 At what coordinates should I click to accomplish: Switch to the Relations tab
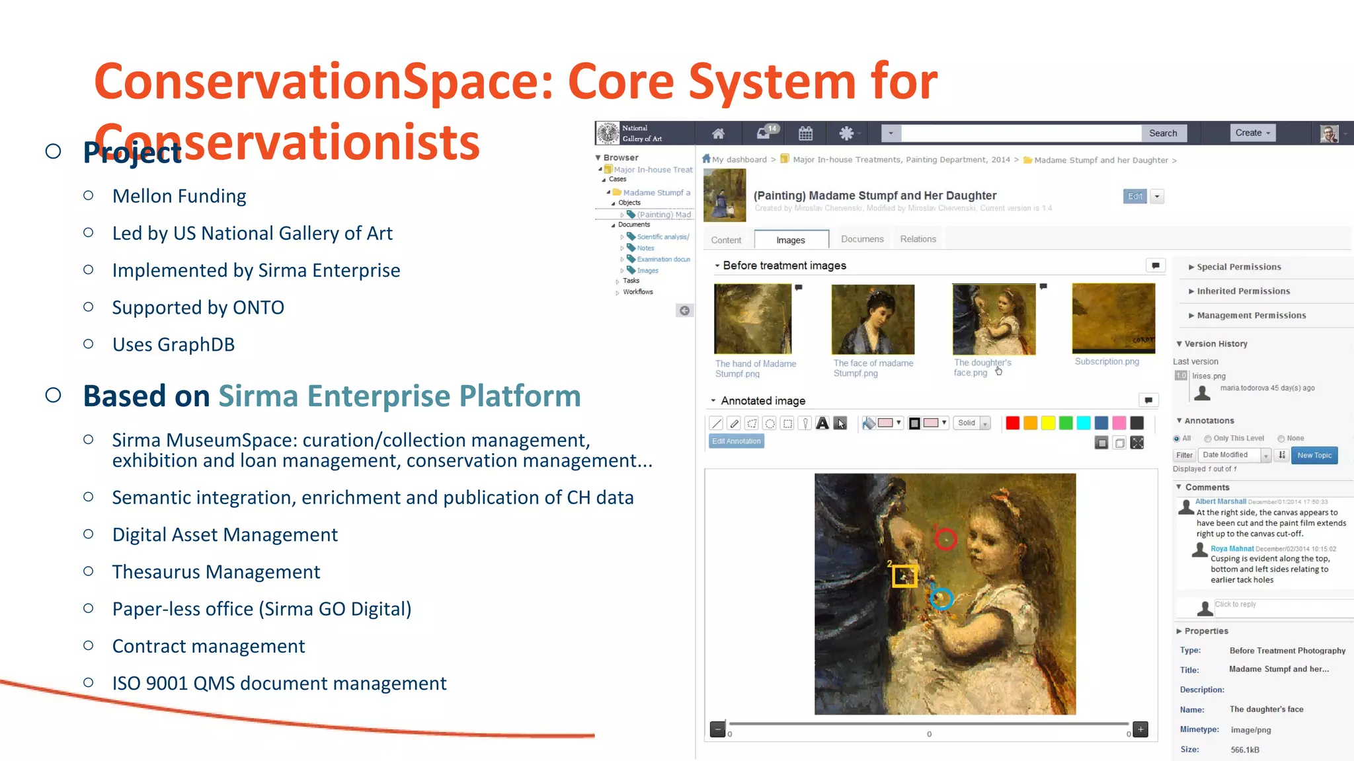click(918, 239)
